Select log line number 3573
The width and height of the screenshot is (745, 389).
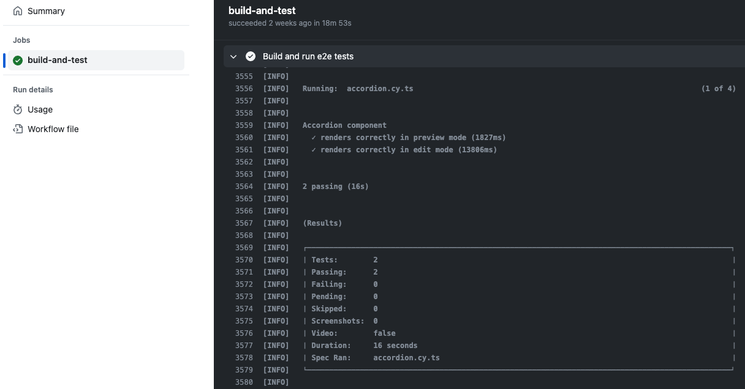(x=244, y=297)
